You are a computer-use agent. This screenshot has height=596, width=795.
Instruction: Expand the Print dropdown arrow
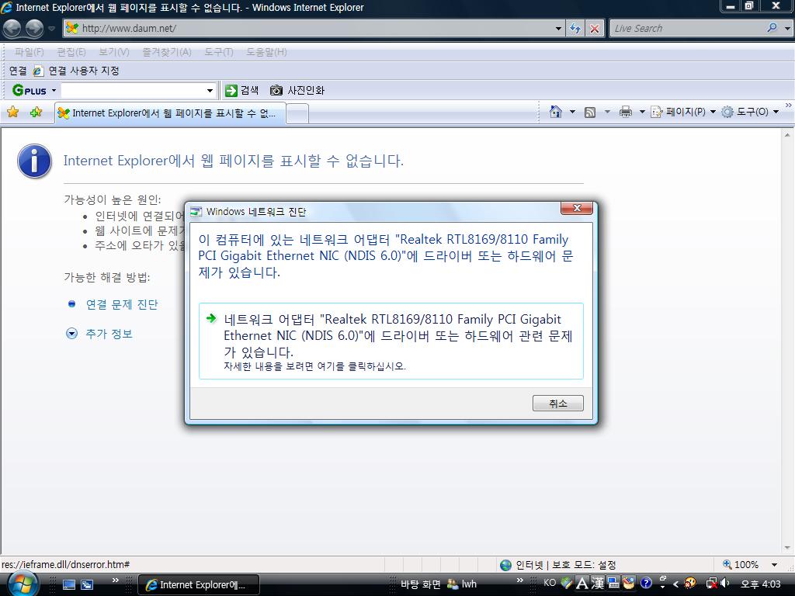[x=642, y=112]
